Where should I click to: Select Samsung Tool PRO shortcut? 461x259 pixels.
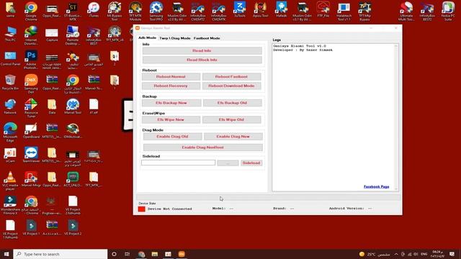point(156,11)
